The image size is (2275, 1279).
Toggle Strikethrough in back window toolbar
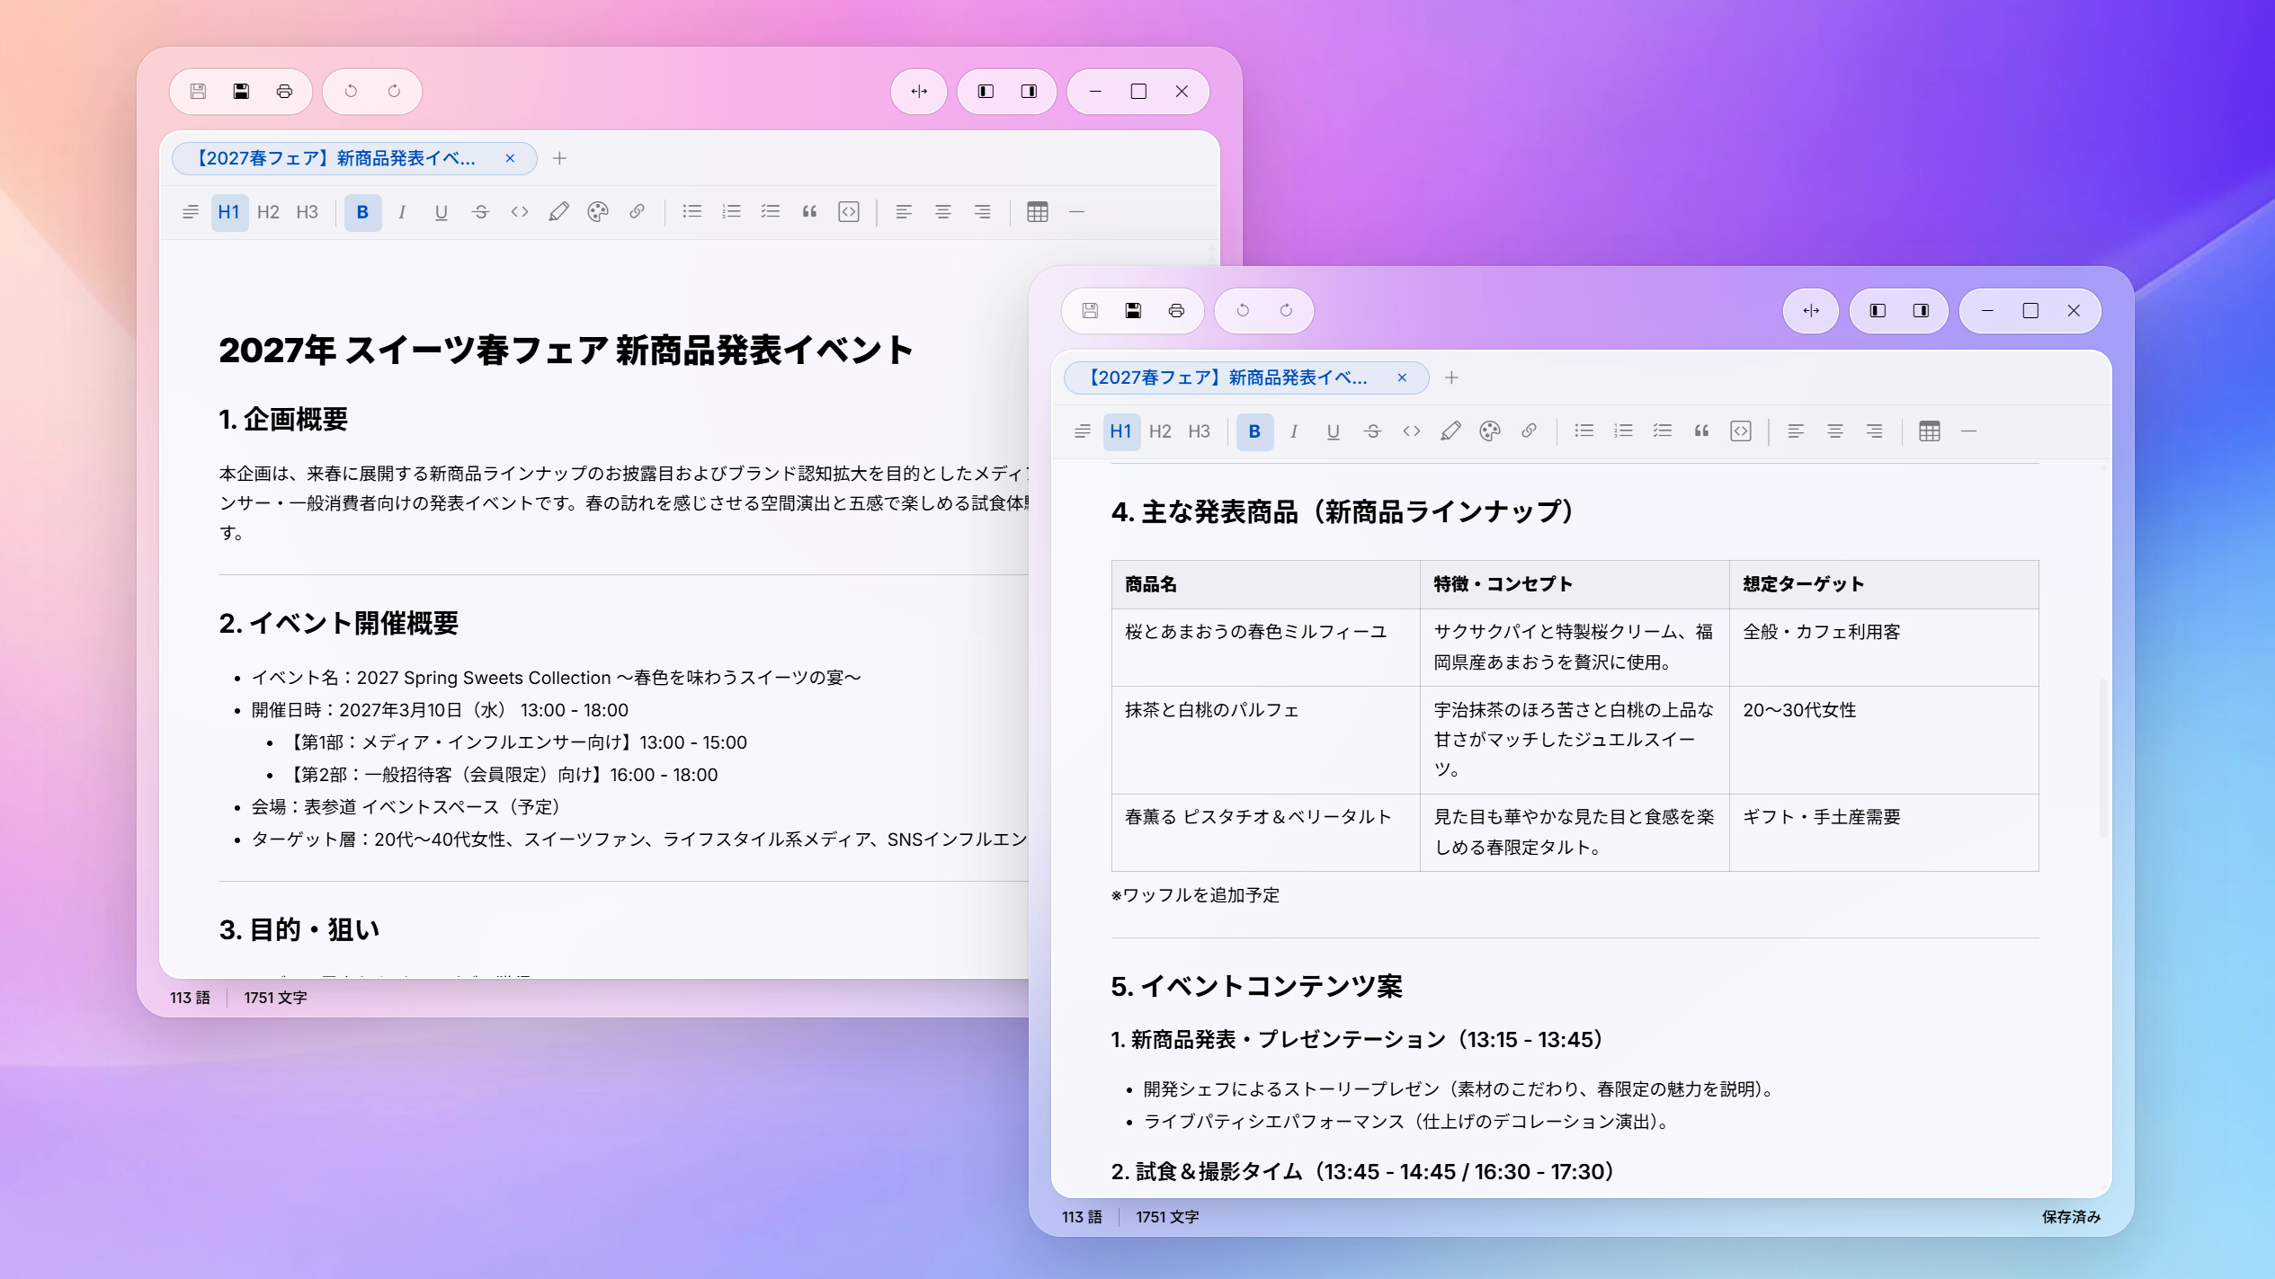click(x=480, y=212)
